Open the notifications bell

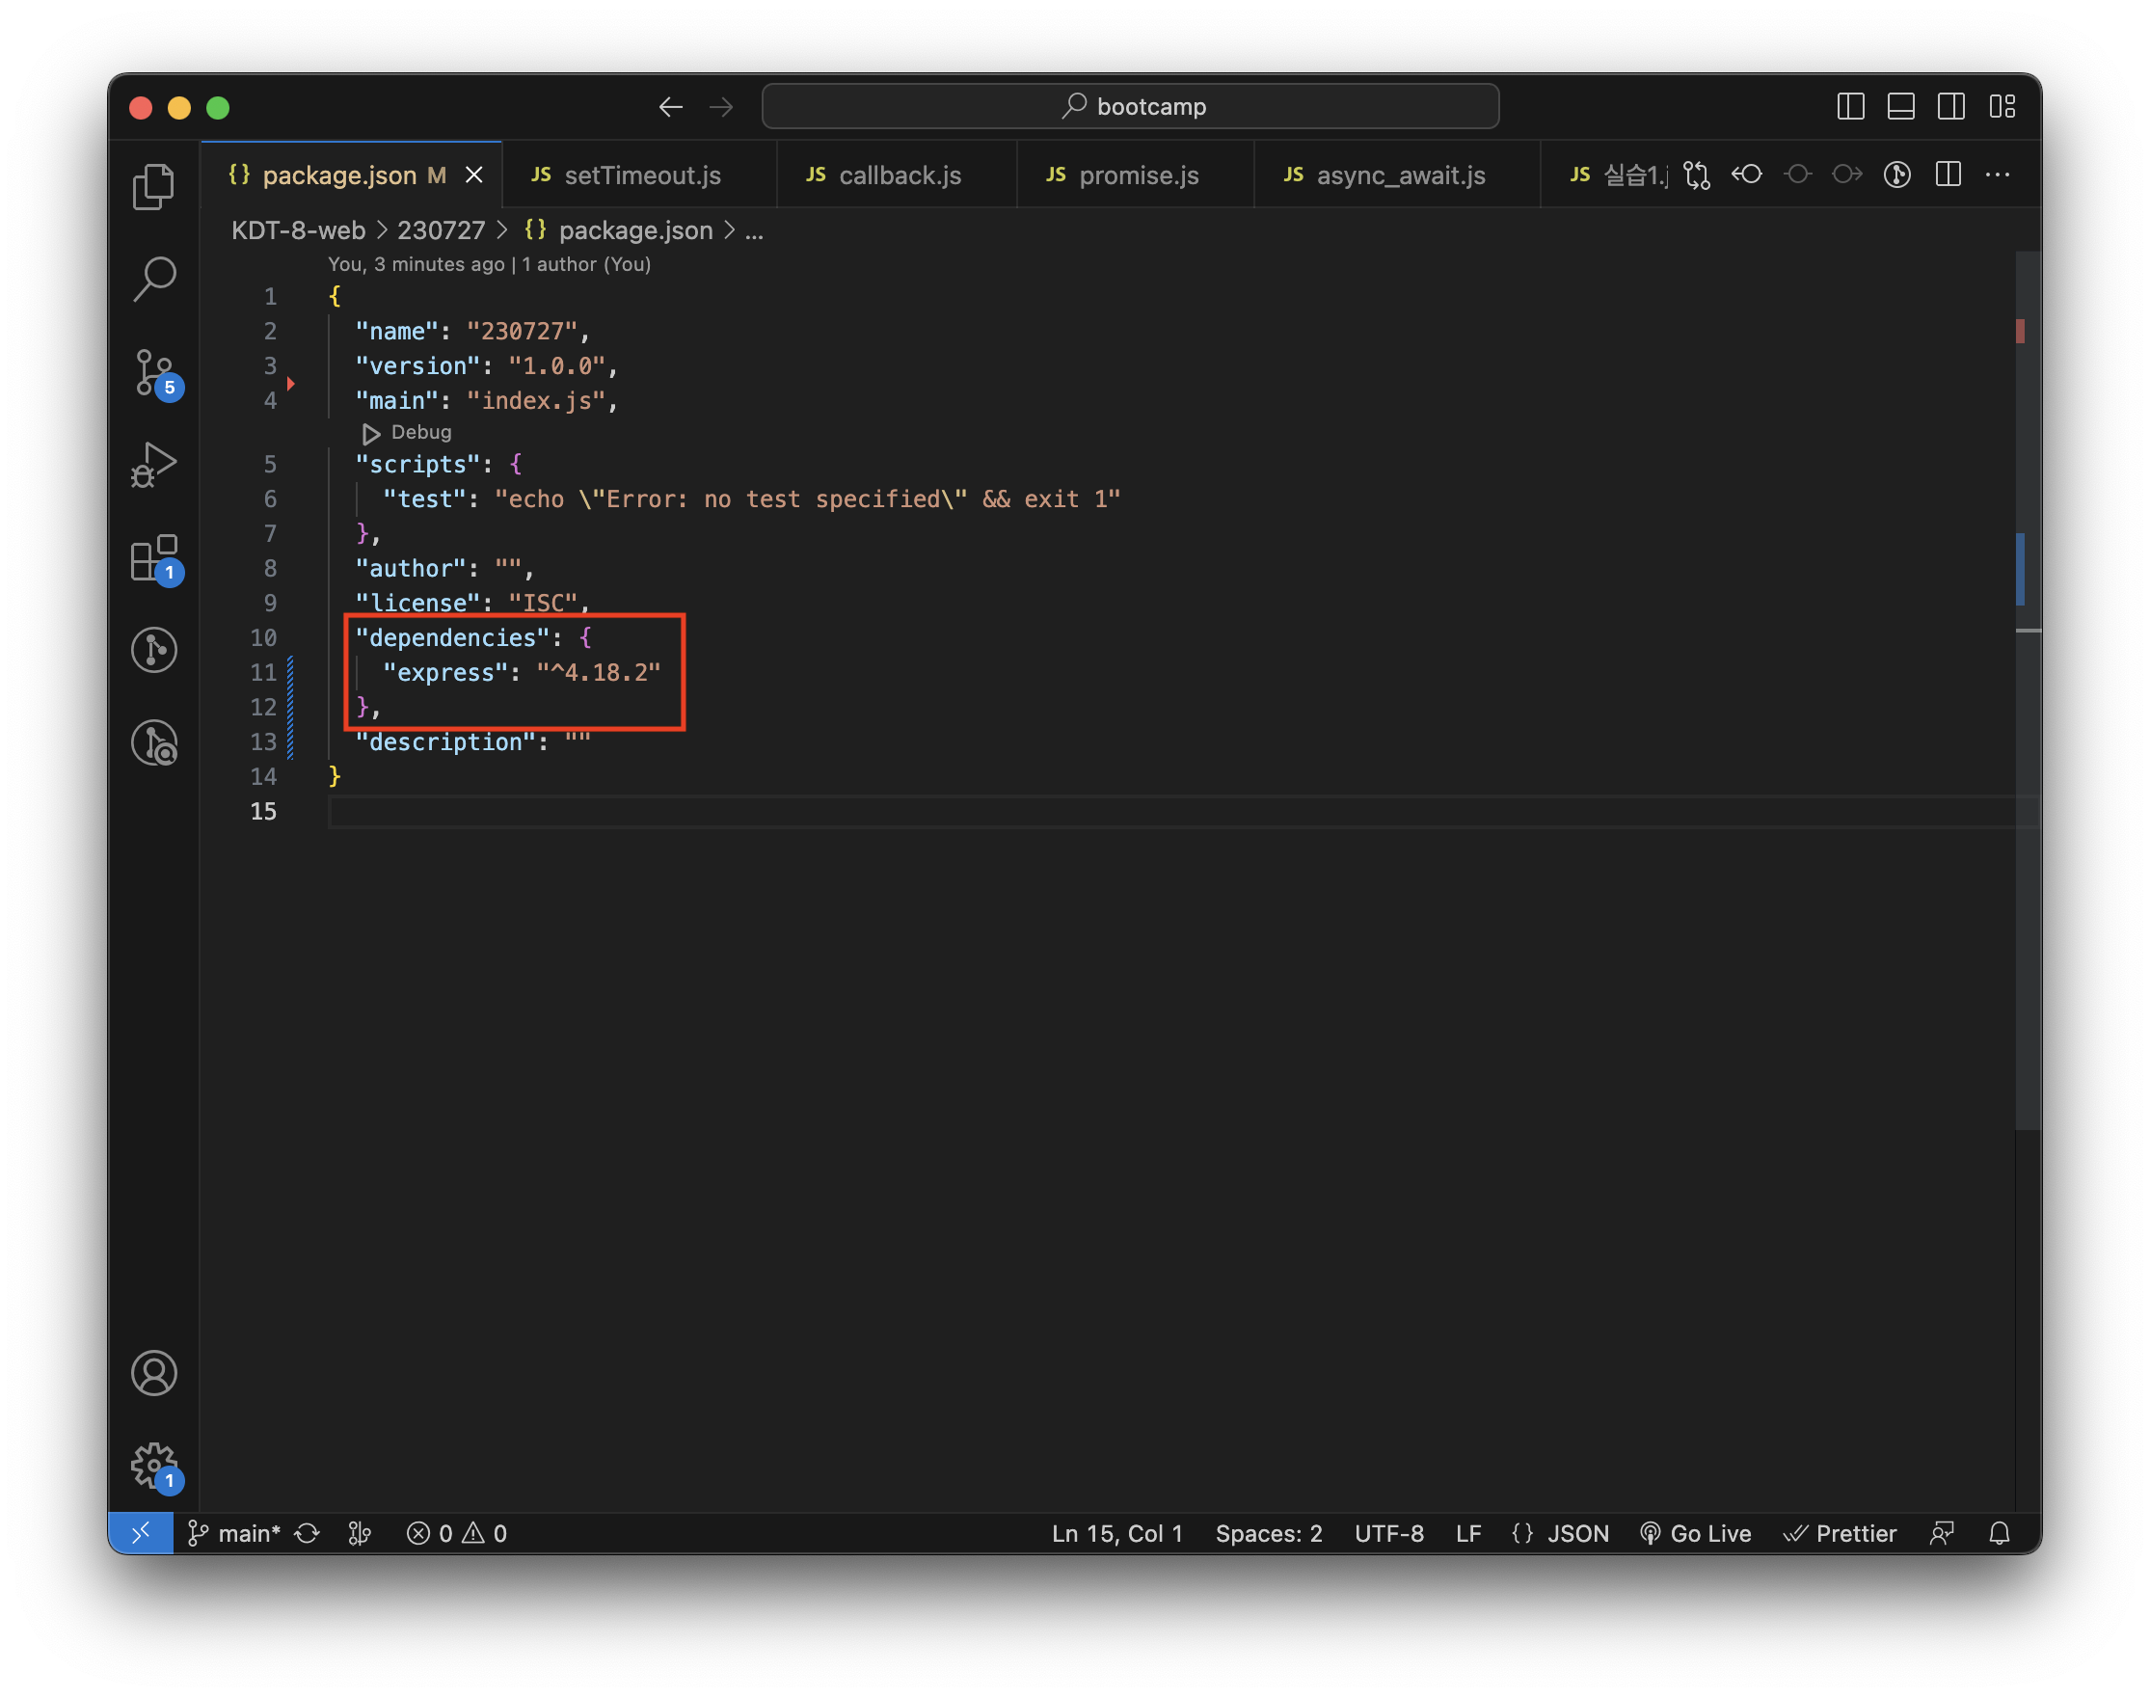[x=1999, y=1532]
